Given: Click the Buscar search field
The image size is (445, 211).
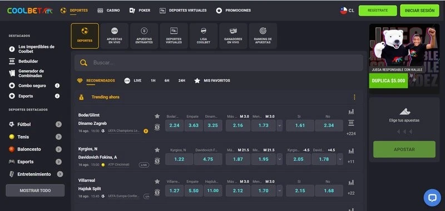Looking at the screenshot, I should 219,63.
